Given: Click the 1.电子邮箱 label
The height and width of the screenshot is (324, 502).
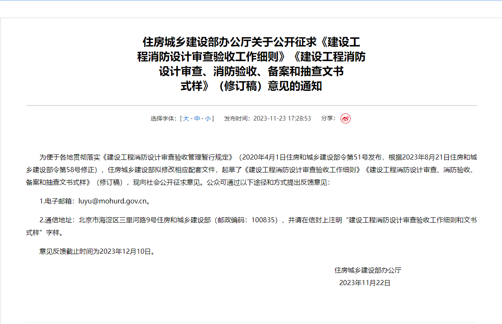Looking at the screenshot, I should pos(56,201).
